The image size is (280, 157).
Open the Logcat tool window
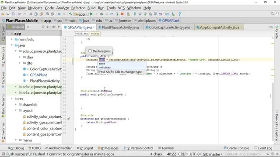[85, 148]
